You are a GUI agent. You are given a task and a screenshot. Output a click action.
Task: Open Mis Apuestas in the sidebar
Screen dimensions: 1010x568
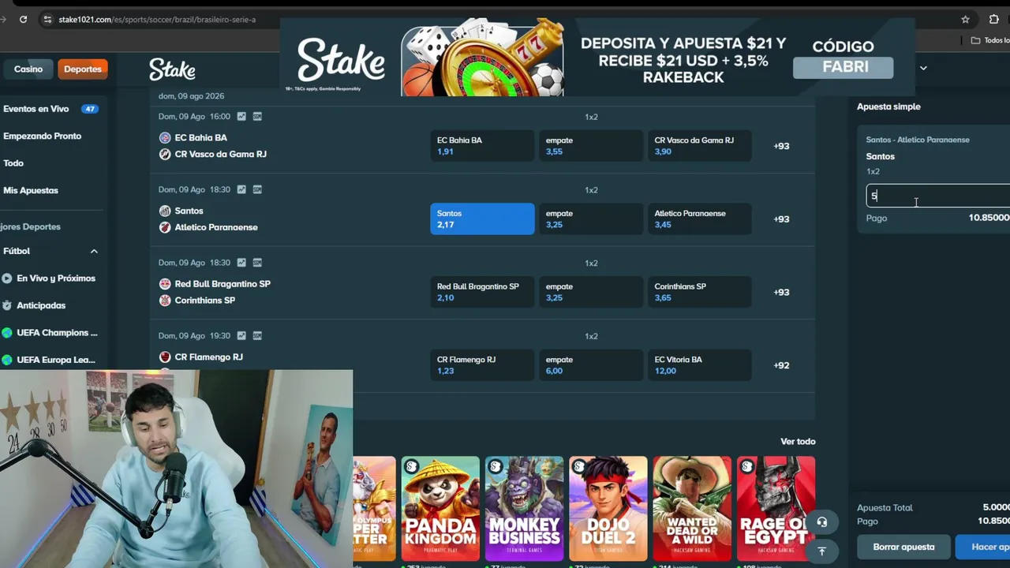[31, 190]
